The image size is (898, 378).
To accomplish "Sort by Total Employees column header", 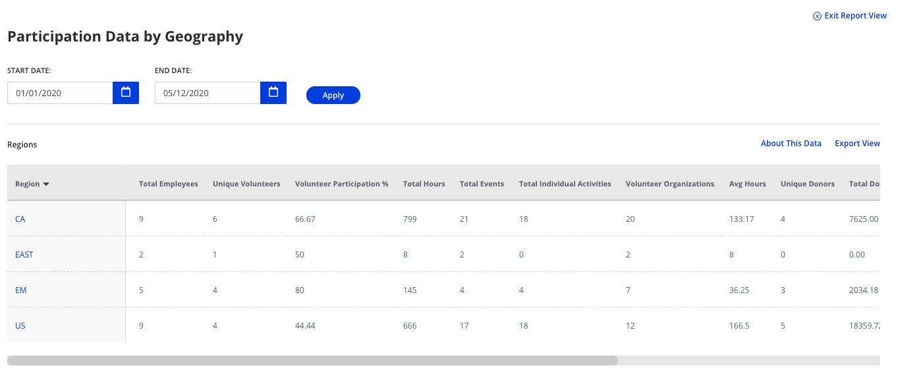I will point(168,184).
